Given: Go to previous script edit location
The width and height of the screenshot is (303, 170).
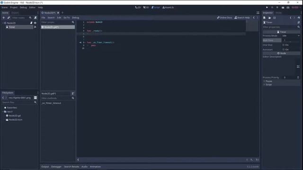Looking at the screenshot, I should (x=254, y=17).
